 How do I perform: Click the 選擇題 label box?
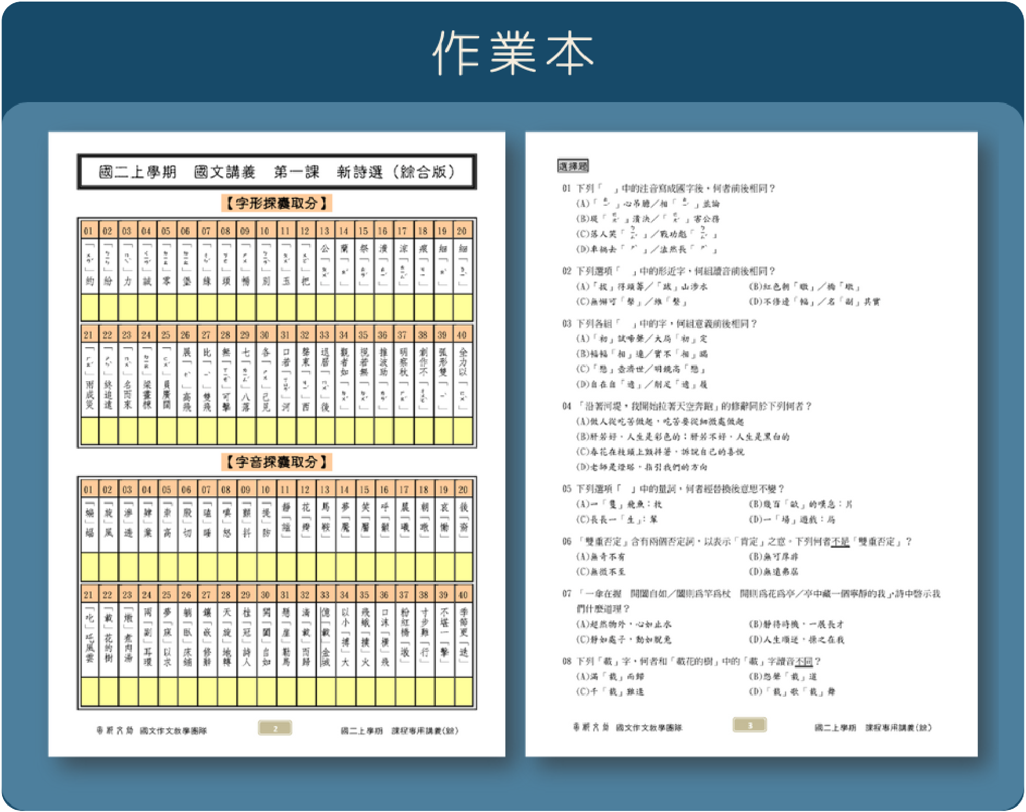point(573,166)
